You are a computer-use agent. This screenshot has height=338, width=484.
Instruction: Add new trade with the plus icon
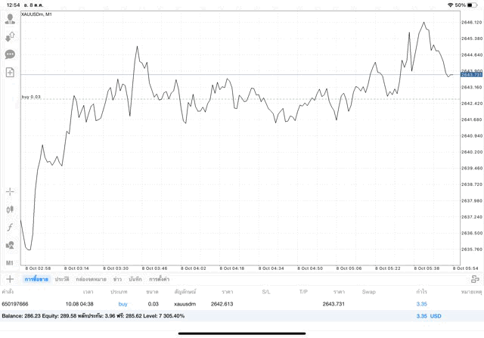point(10,279)
